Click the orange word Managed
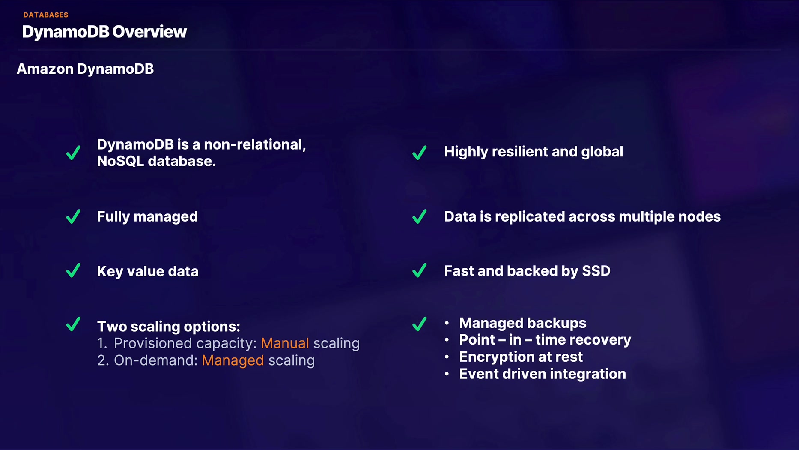Viewport: 799px width, 450px height. pyautogui.click(x=233, y=360)
